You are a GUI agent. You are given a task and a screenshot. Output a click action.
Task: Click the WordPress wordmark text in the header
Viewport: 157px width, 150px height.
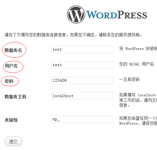(116, 15)
